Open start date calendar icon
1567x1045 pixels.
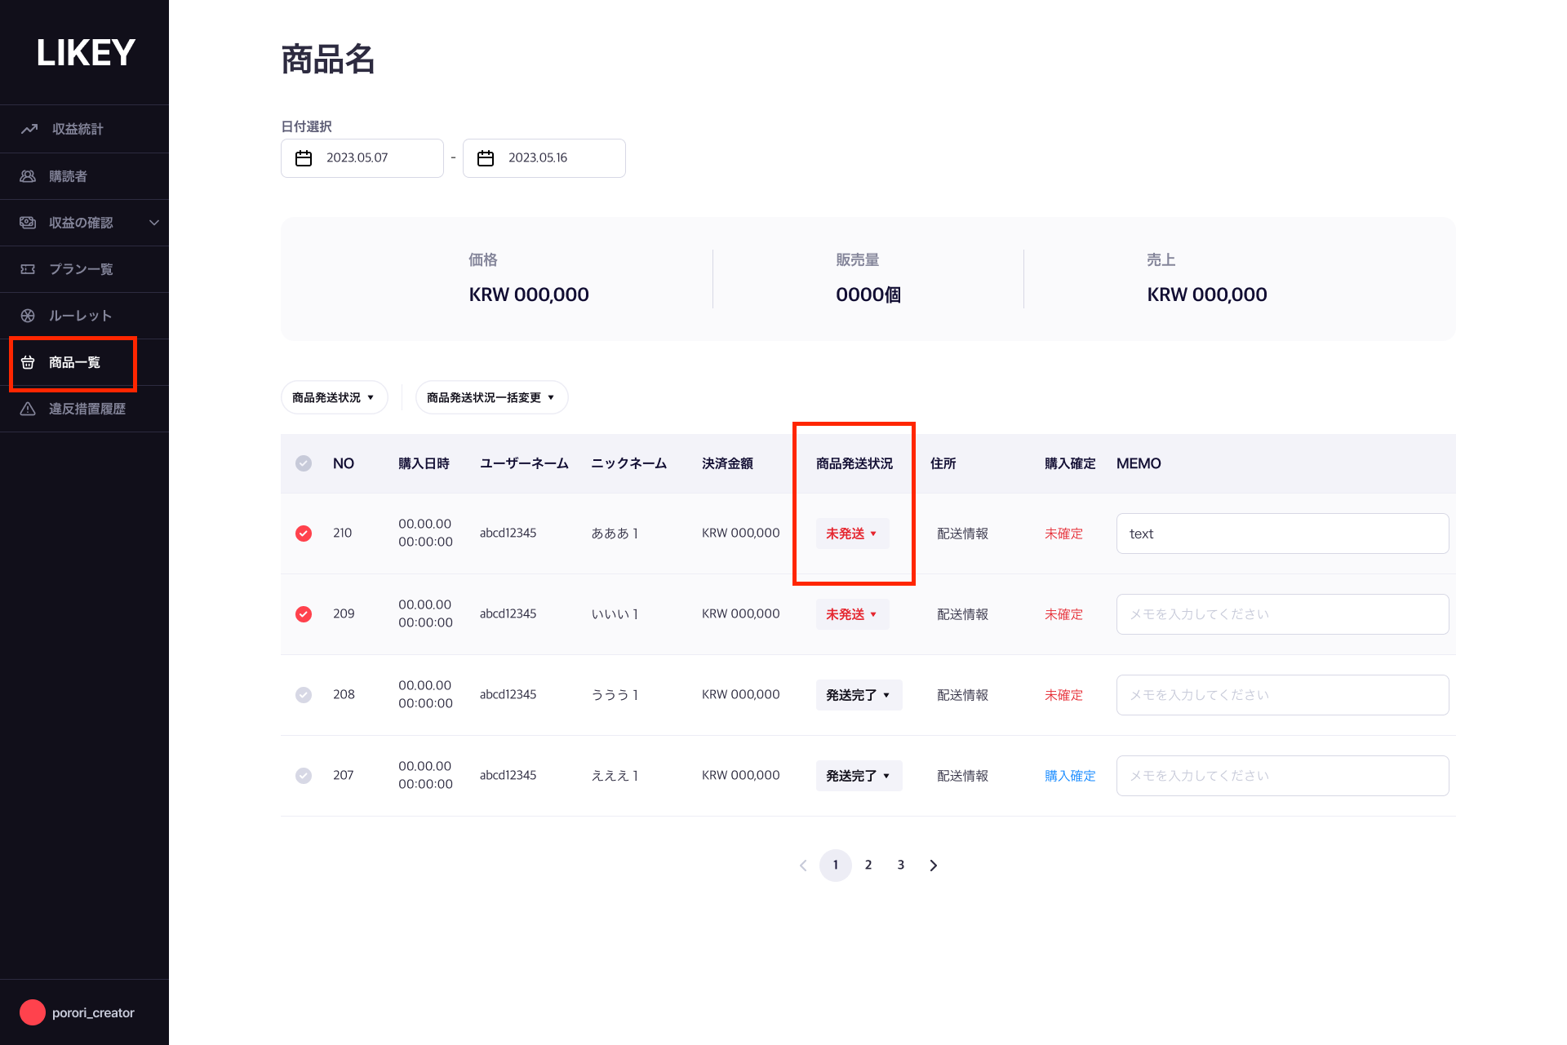pyautogui.click(x=304, y=158)
